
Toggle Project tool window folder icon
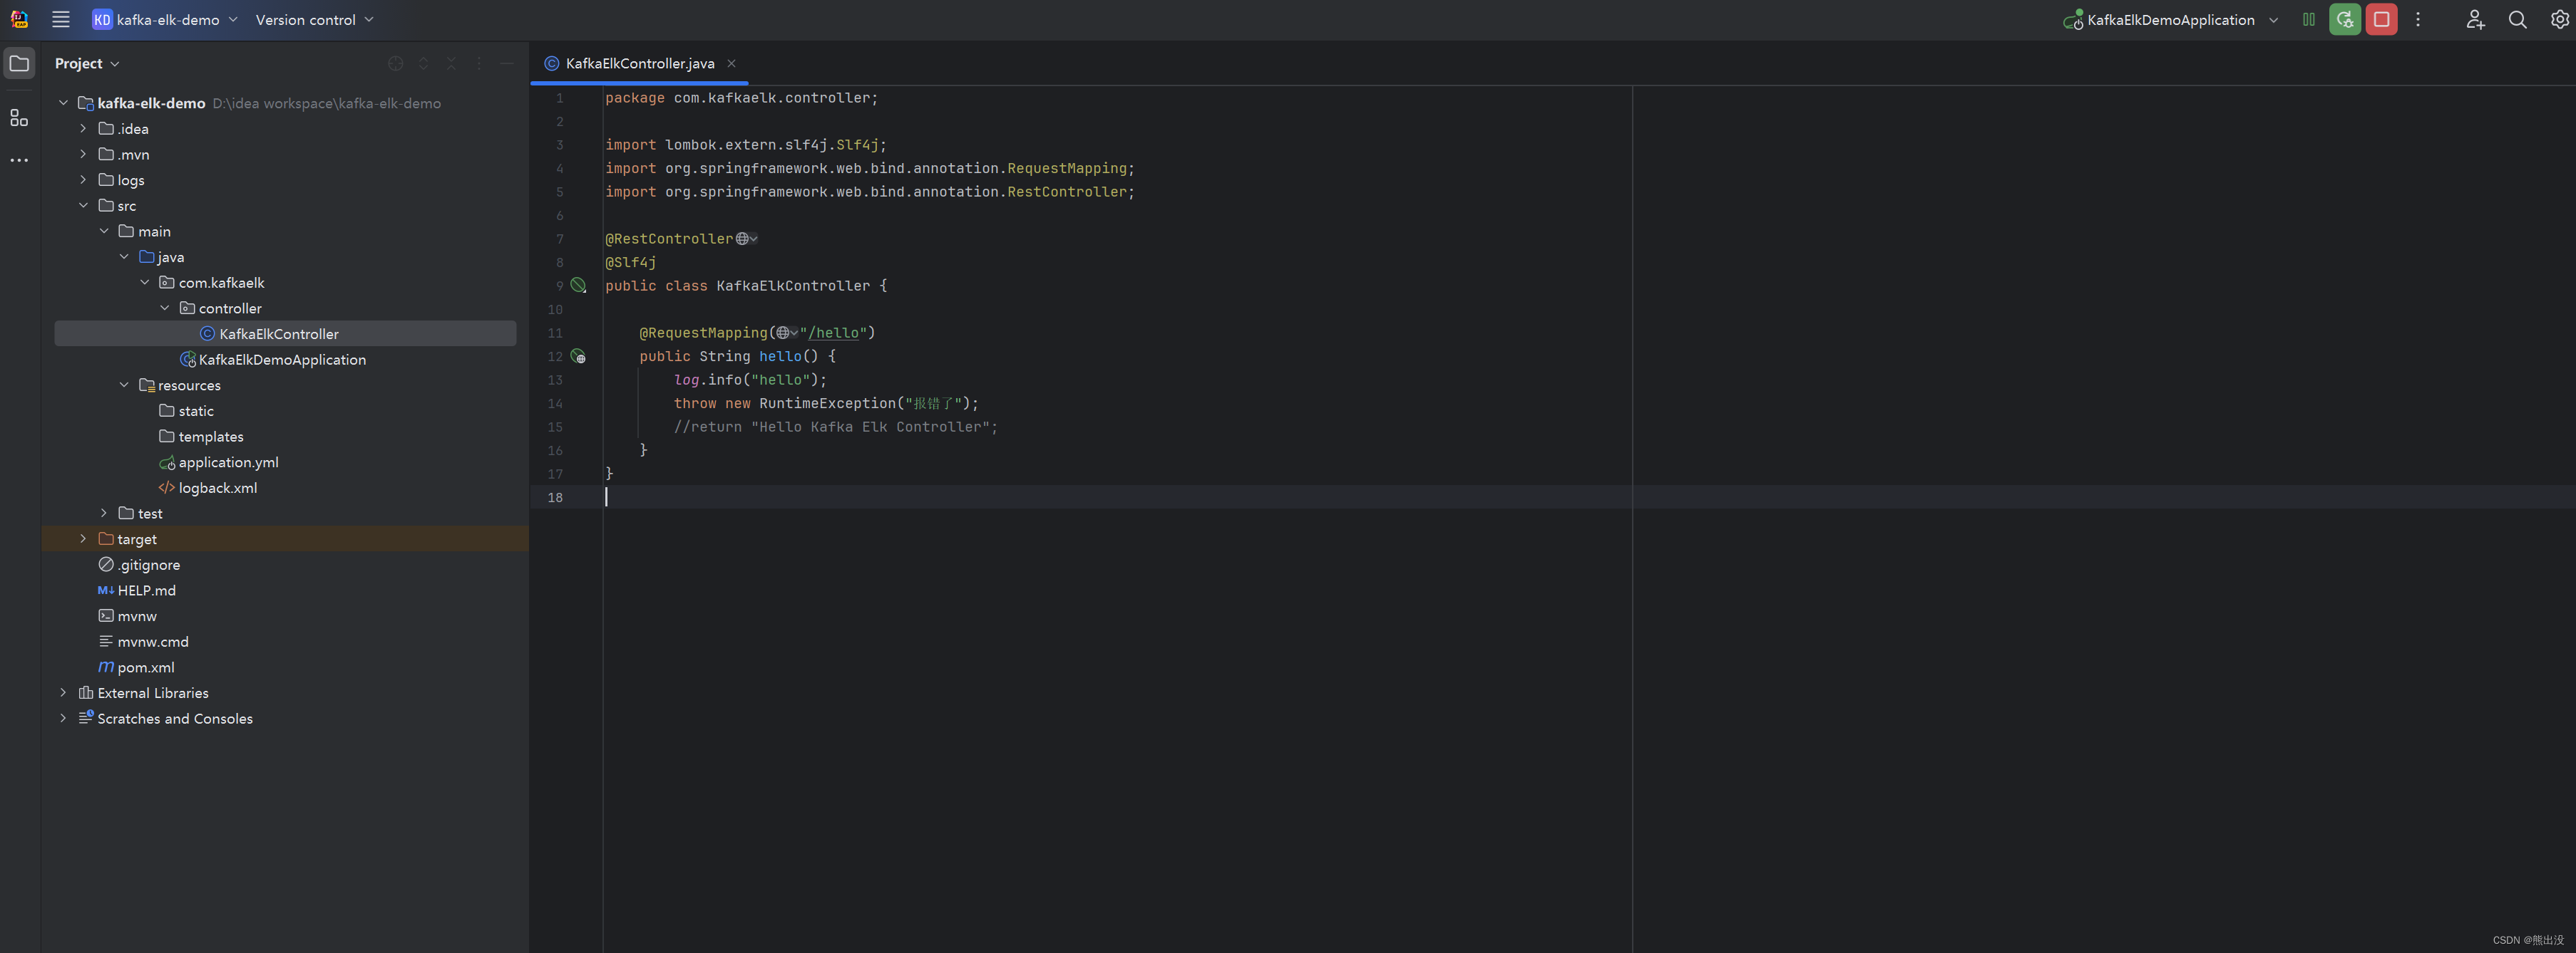19,64
